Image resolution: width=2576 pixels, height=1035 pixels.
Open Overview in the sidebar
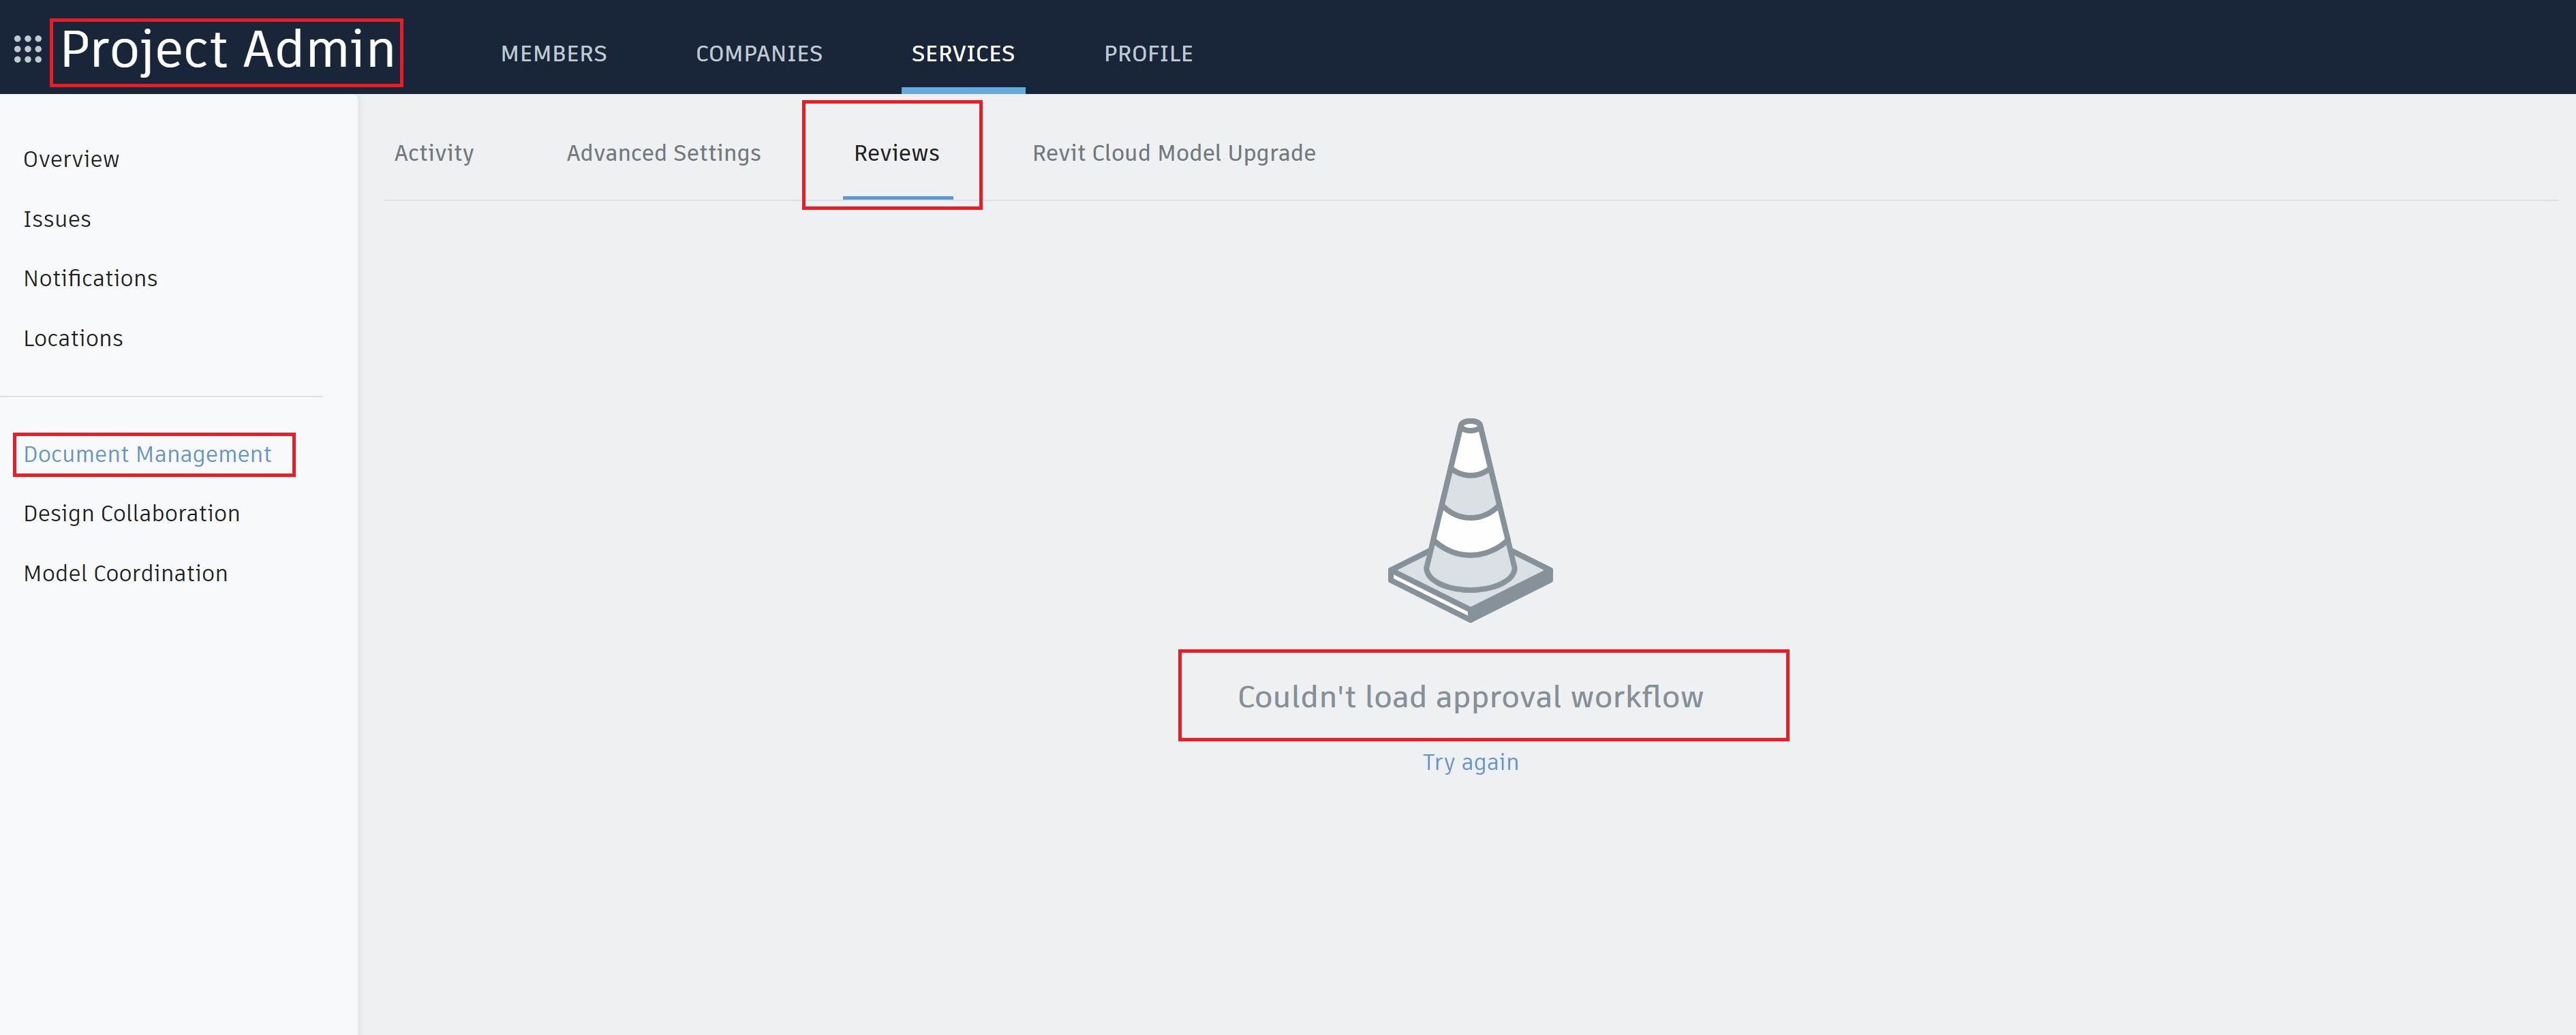pyautogui.click(x=71, y=159)
